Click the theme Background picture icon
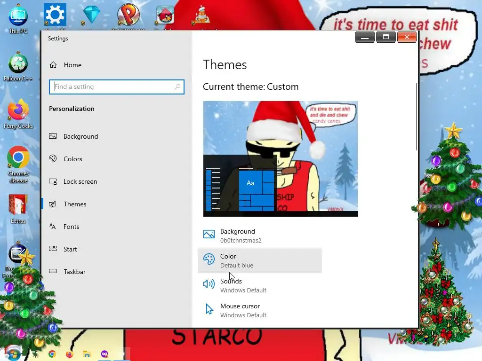Screen dimensions: 482x361 (x=209, y=234)
